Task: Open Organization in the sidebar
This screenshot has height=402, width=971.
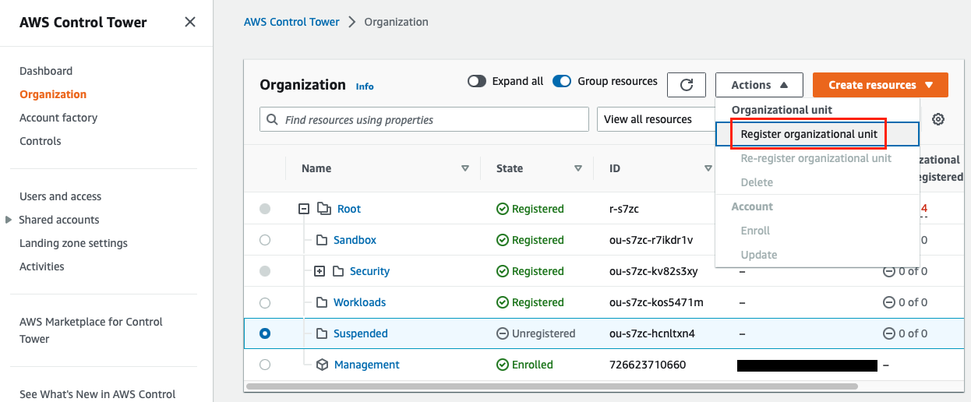Action: pyautogui.click(x=53, y=94)
